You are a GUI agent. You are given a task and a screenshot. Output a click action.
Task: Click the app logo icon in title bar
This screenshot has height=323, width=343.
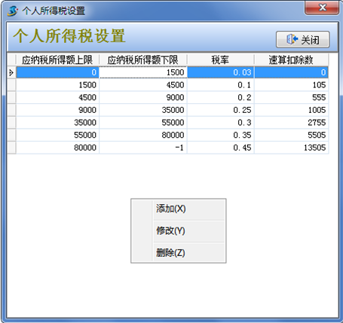pos(13,11)
